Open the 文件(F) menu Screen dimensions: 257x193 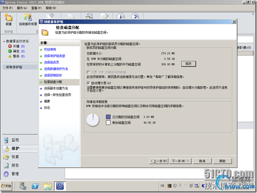(8, 8)
